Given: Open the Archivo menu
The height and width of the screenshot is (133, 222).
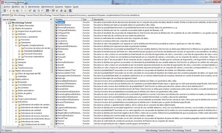Looking at the screenshot, I should (7, 7).
